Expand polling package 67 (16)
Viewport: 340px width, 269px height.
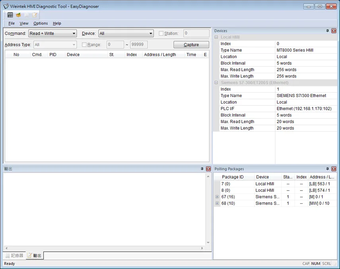click(217, 197)
